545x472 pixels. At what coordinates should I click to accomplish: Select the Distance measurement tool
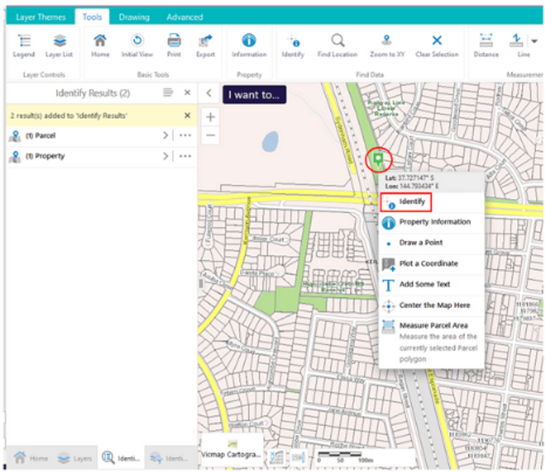tap(486, 42)
